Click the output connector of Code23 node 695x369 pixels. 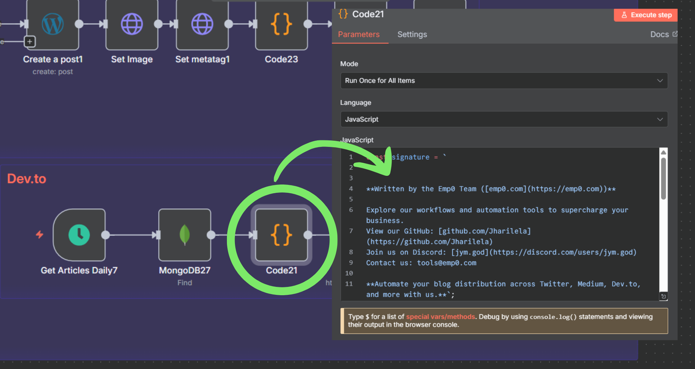point(308,24)
